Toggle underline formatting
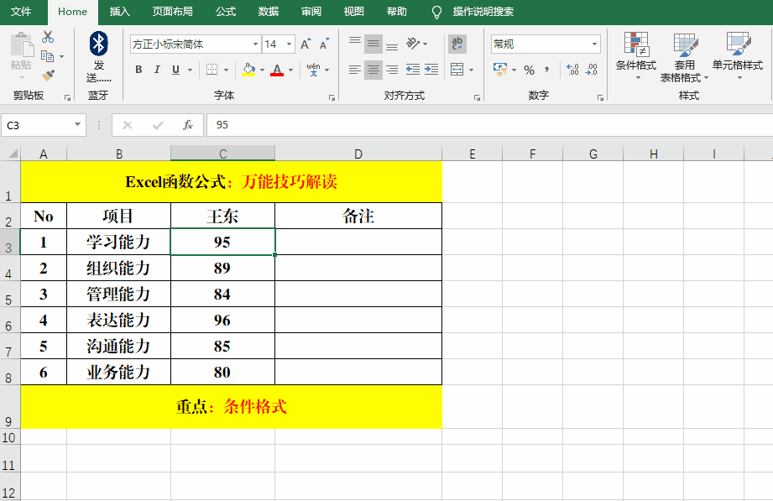 [175, 70]
